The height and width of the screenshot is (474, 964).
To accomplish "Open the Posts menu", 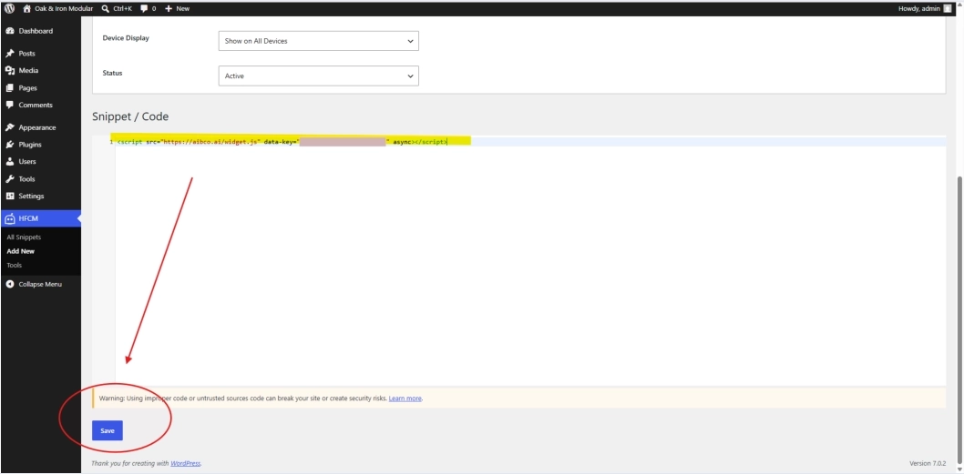I will click(x=41, y=54).
